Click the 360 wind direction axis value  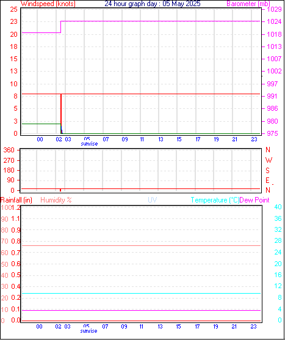9,150
